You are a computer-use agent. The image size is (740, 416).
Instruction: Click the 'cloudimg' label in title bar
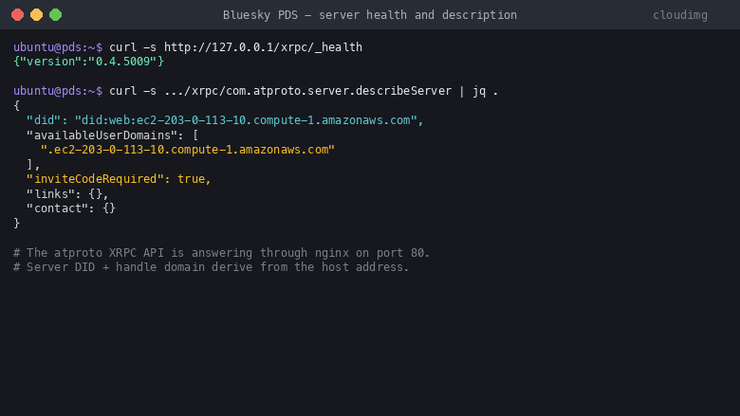(x=680, y=15)
